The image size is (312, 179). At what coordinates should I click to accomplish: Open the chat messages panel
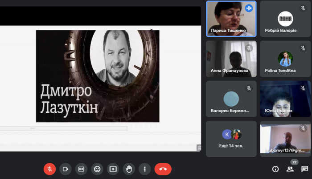coord(305,169)
